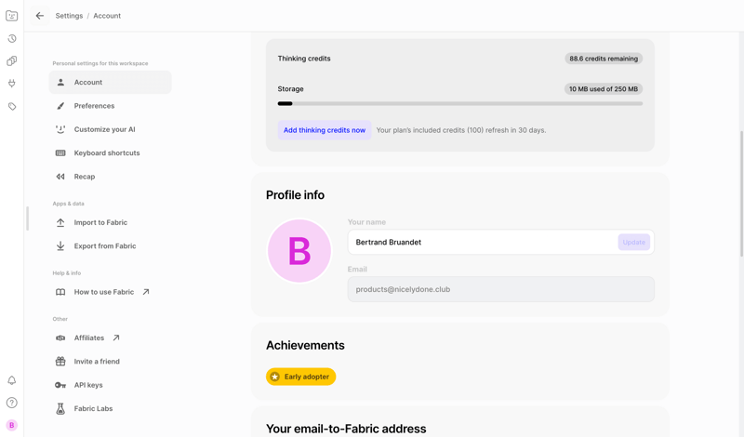Open Preferences settings
Image resolution: width=744 pixels, height=437 pixels.
click(94, 106)
